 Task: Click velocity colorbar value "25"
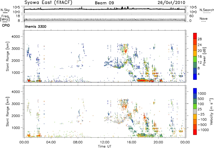coord(200,109)
